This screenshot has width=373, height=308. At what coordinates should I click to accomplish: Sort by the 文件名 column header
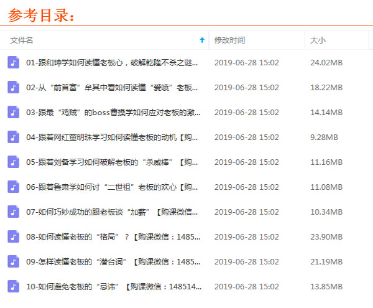coord(22,40)
